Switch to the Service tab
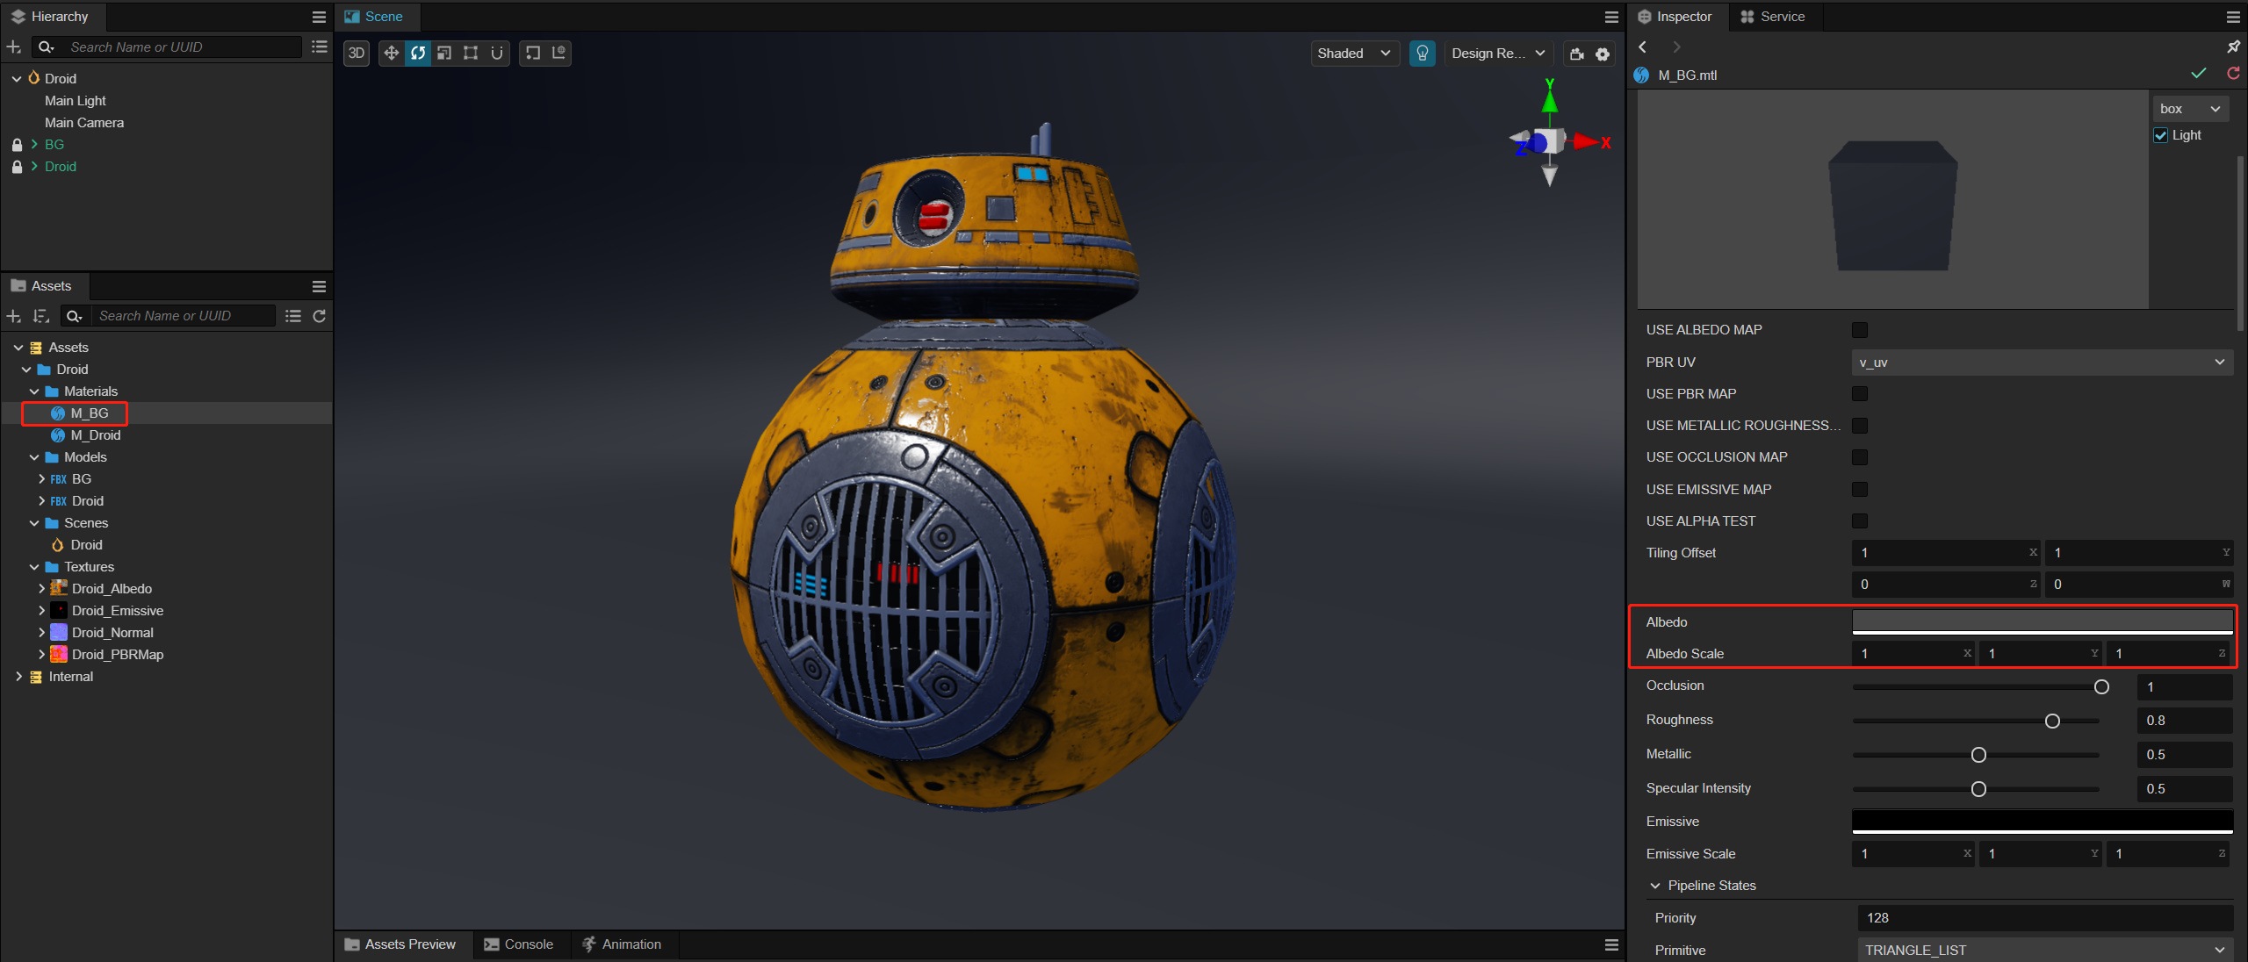 1773,17
